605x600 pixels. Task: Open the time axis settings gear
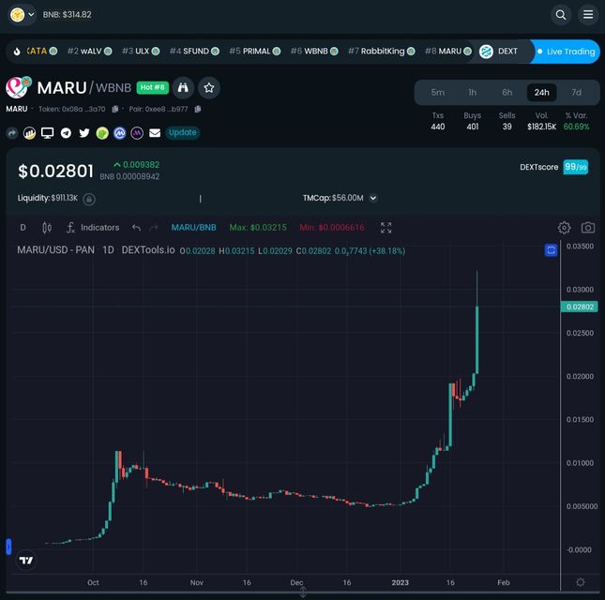pyautogui.click(x=581, y=582)
